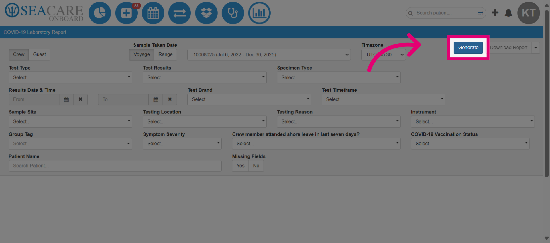Select the Crew toggle
Image resolution: width=550 pixels, height=243 pixels.
[19, 54]
